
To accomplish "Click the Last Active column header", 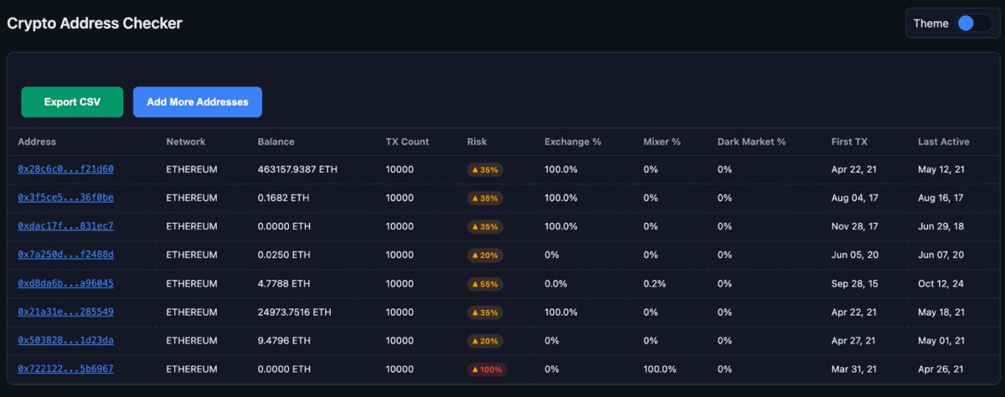I will [x=943, y=142].
